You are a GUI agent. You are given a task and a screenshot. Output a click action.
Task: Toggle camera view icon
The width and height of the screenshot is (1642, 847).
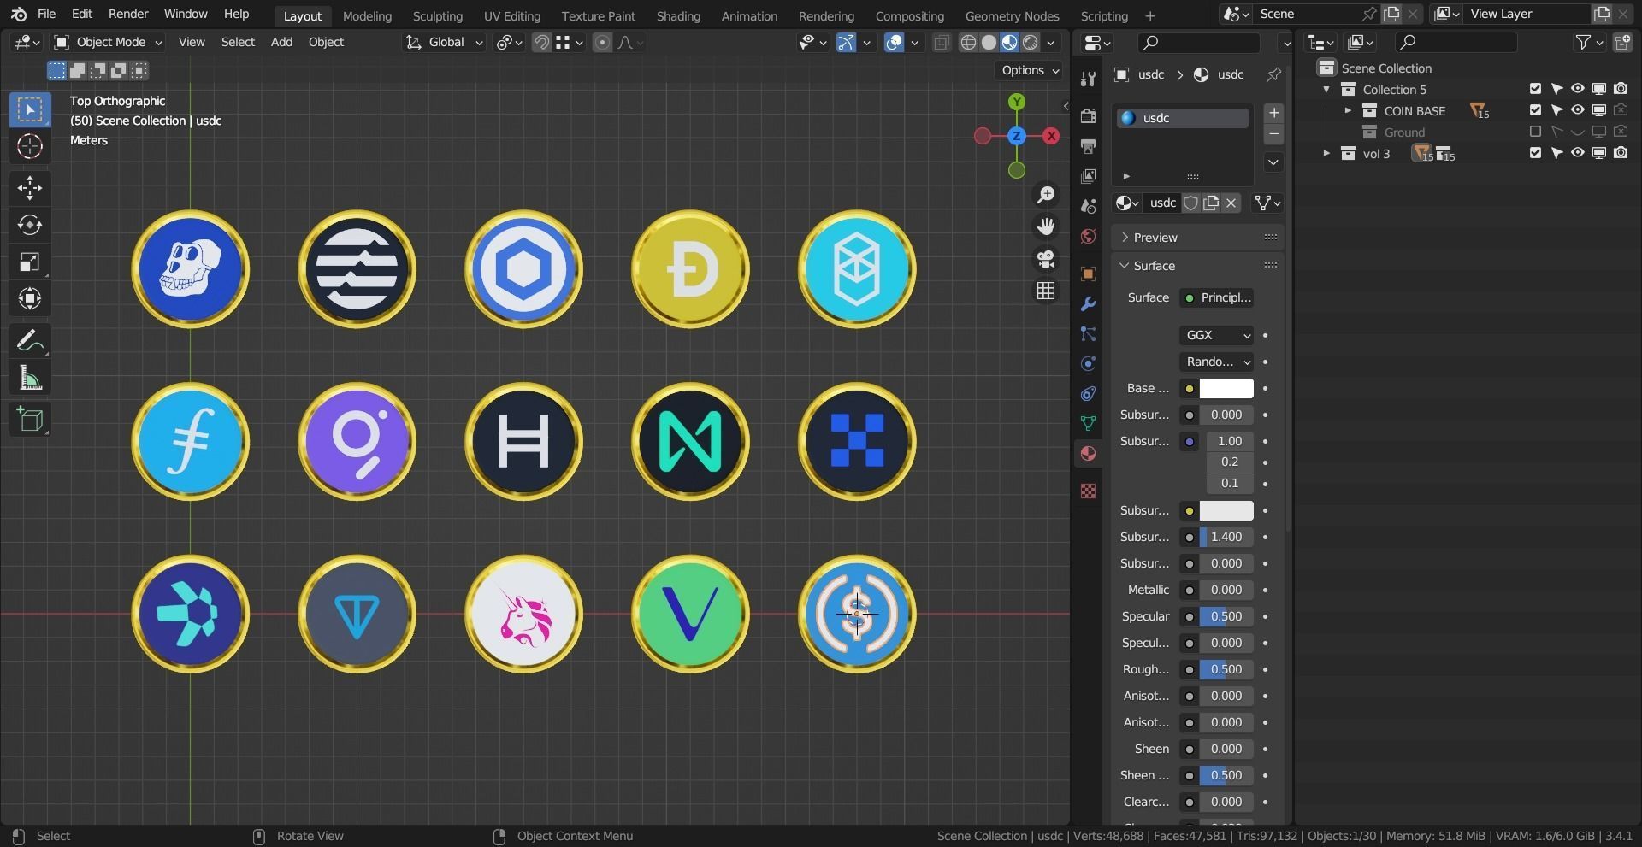click(x=1046, y=259)
